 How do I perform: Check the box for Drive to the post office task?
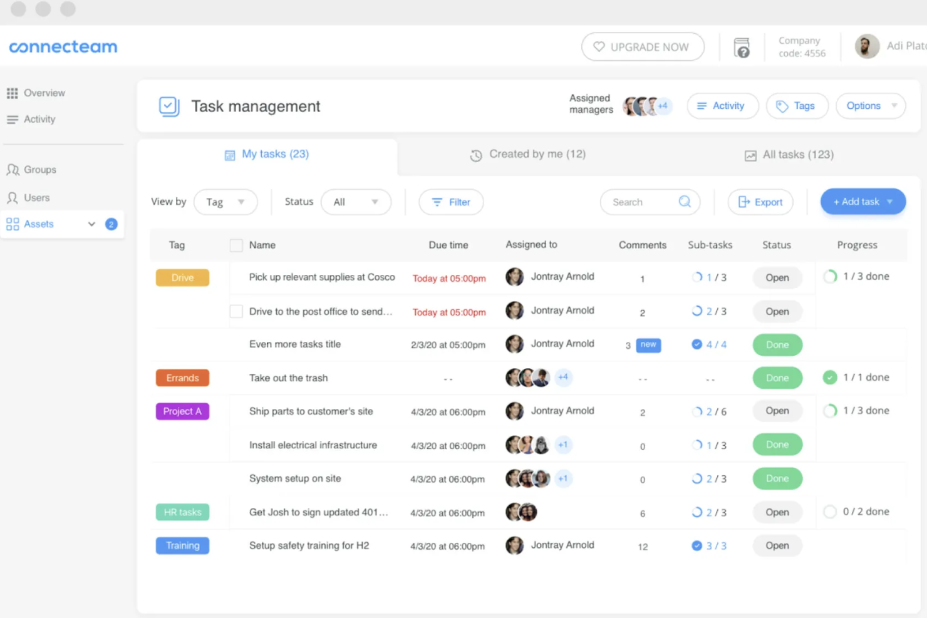click(236, 311)
